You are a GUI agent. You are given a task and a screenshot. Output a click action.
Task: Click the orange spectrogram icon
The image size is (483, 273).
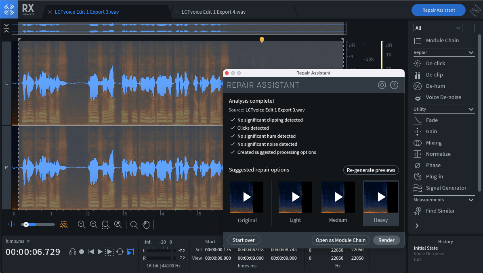tap(64, 225)
